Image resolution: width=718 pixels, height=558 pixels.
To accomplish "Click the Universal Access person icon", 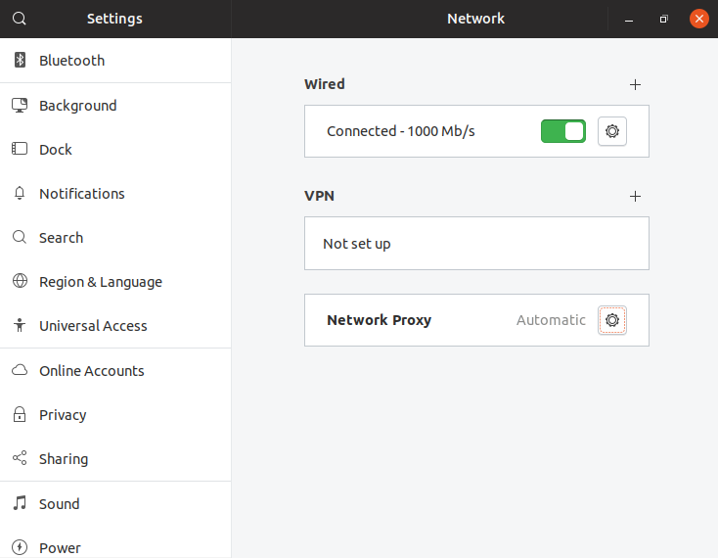I will [20, 325].
